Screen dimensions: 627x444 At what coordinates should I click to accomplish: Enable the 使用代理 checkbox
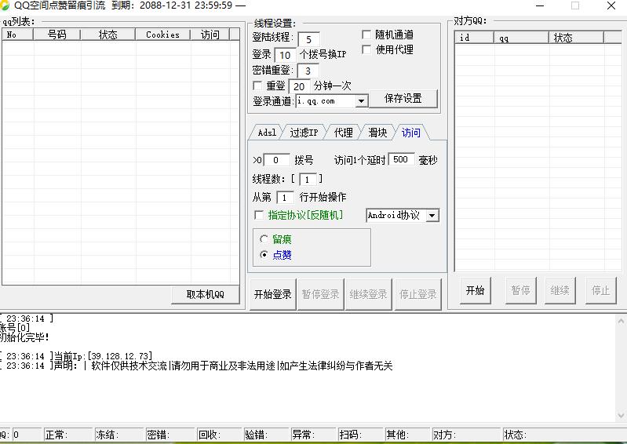pos(366,49)
